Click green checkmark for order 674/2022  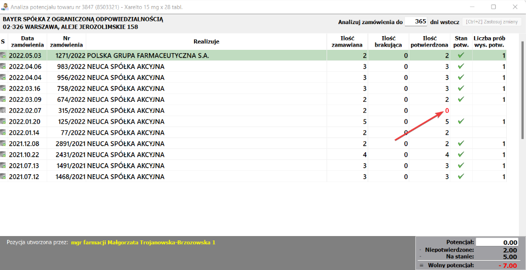pyautogui.click(x=461, y=99)
